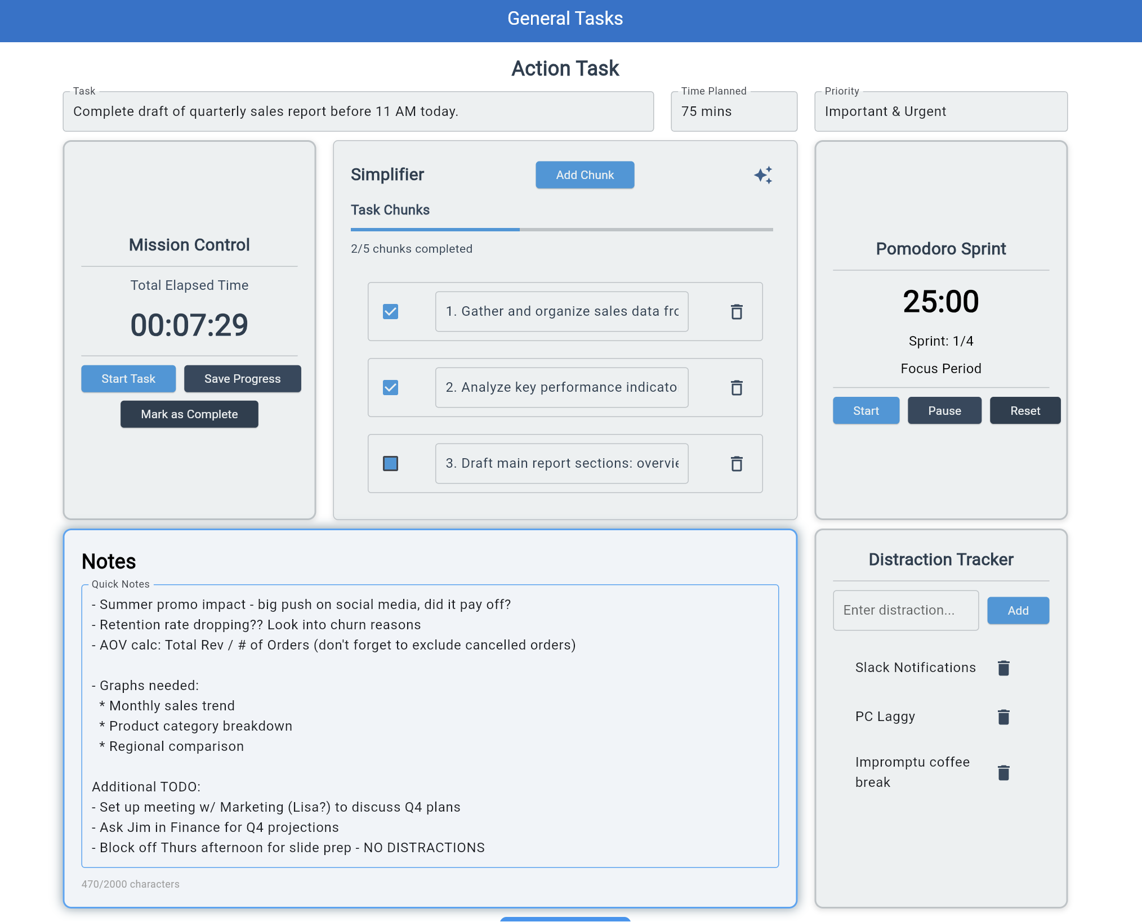The width and height of the screenshot is (1142, 922).
Task: Delete the 'Analyze key performance' chunk
Action: (x=737, y=388)
